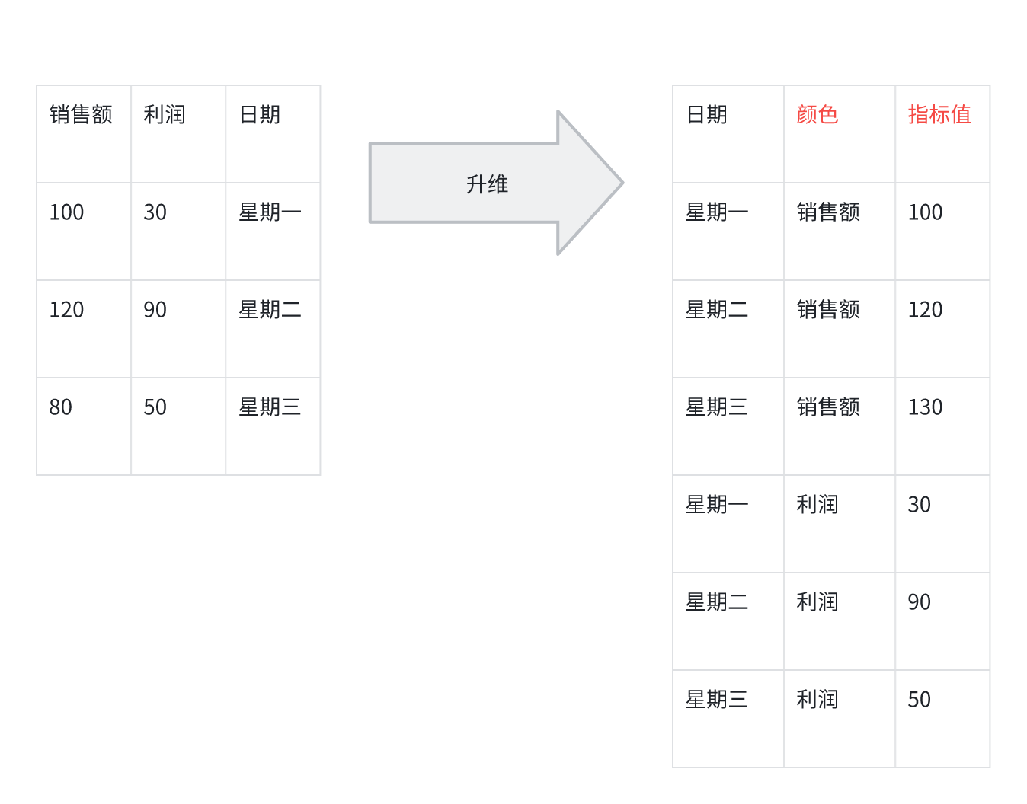
Task: Select 星期一 cell in the left table
Action: (x=270, y=212)
